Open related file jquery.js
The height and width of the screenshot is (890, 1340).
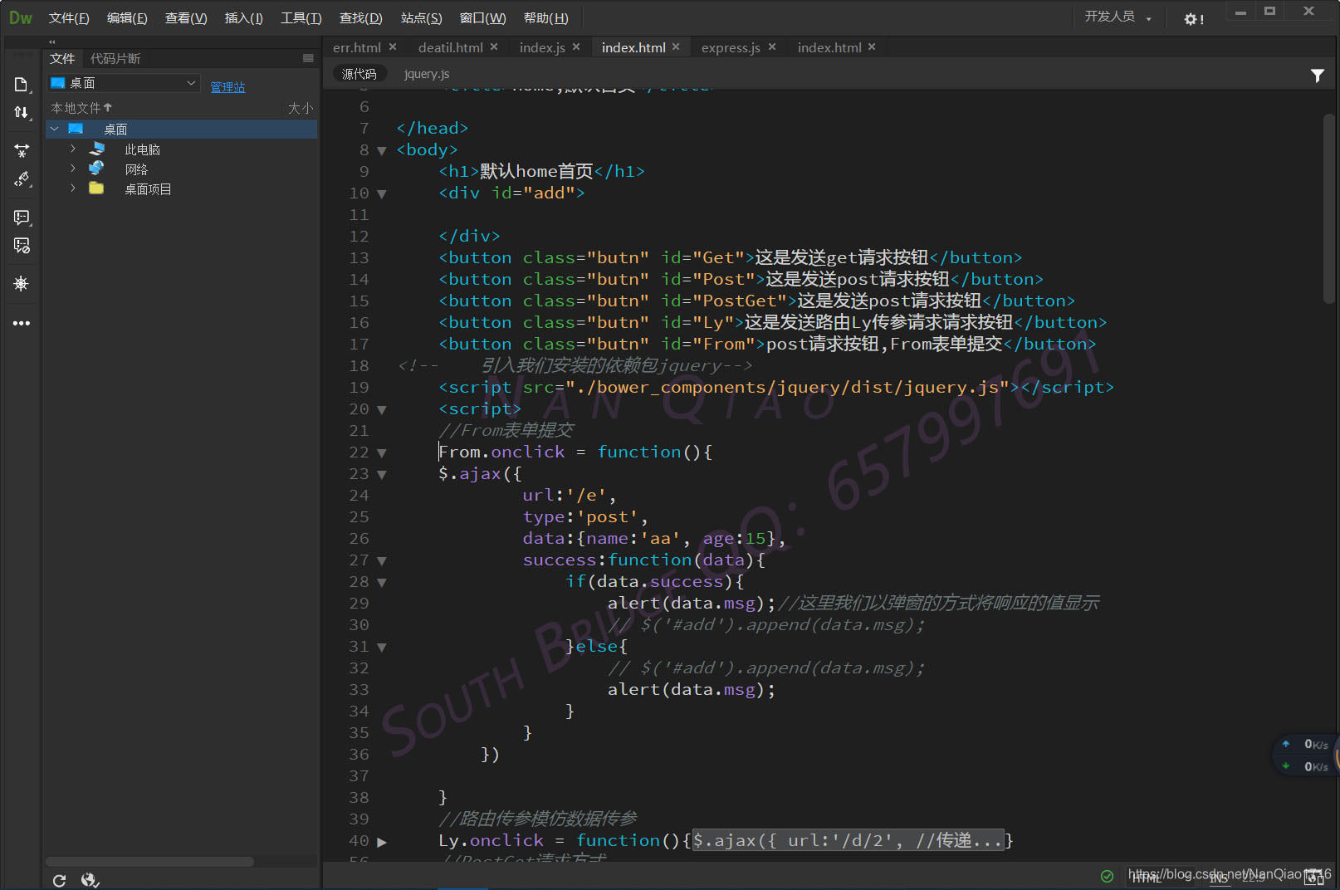pyautogui.click(x=427, y=74)
